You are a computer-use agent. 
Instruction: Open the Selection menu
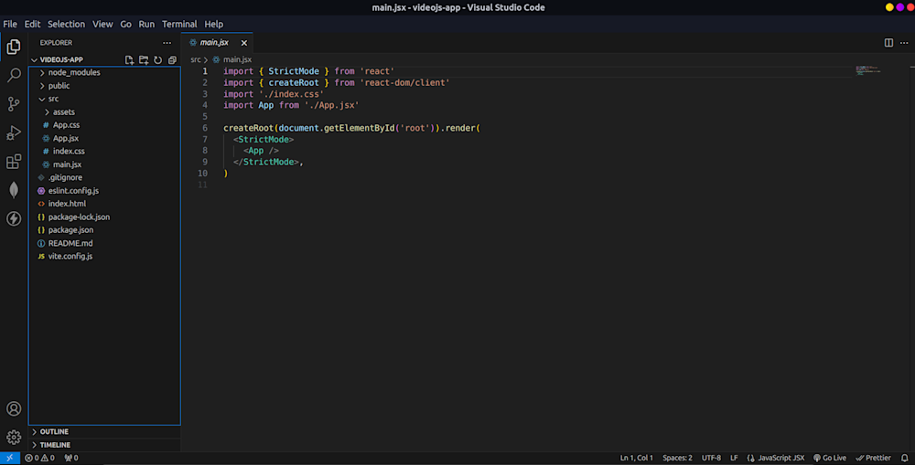tap(66, 25)
